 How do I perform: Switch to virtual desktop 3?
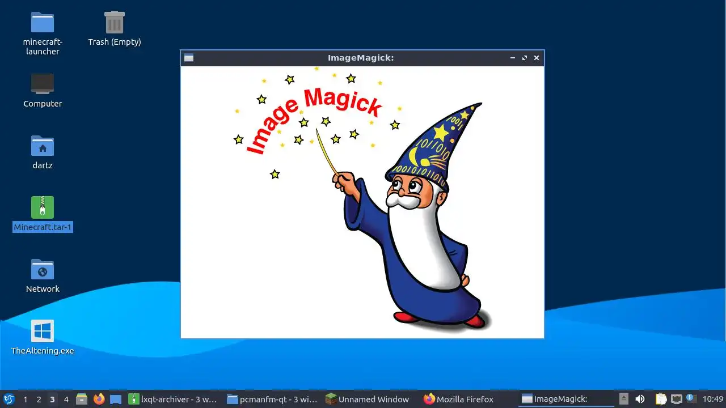tap(52, 399)
